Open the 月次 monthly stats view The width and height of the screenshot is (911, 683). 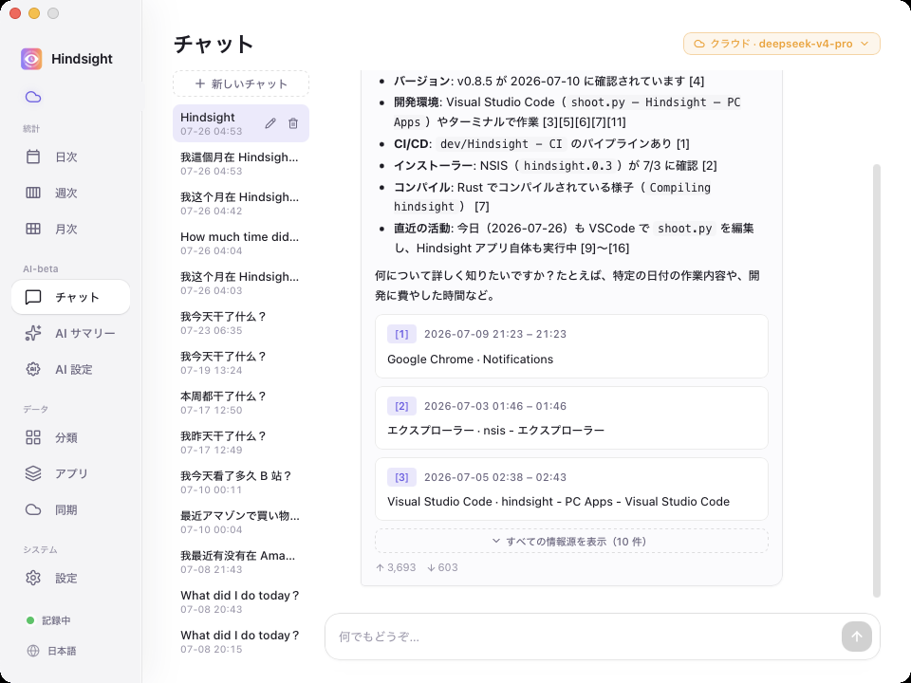(x=70, y=229)
